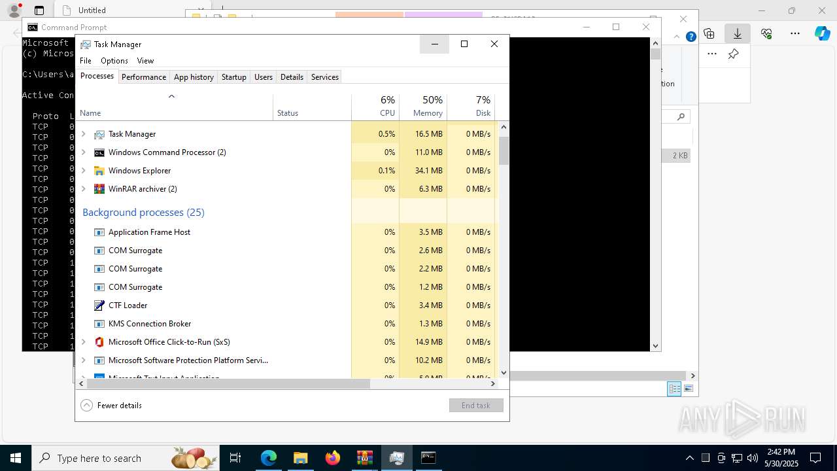Sort processes by the CPU column
837x471 pixels.
(x=375, y=107)
